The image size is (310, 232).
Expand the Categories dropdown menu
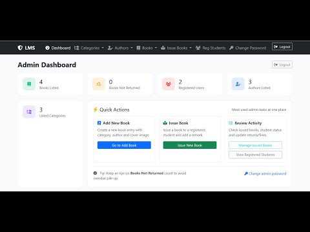[89, 48]
